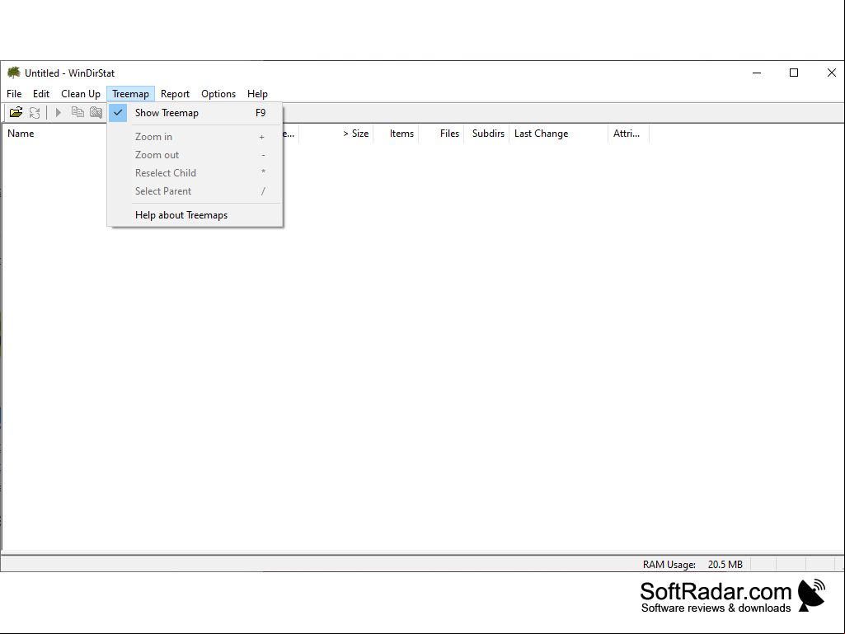
Task: Click the Explorer here toolbar icon
Action: pos(96,112)
